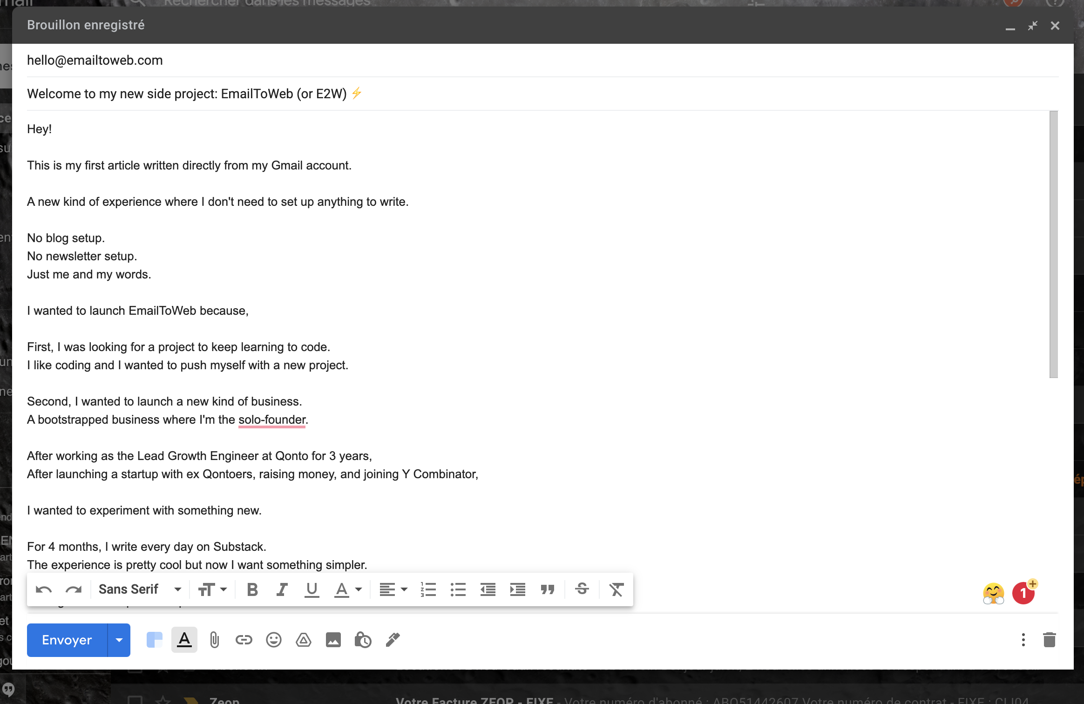
Task: Open the more options three-dot menu
Action: point(1023,640)
